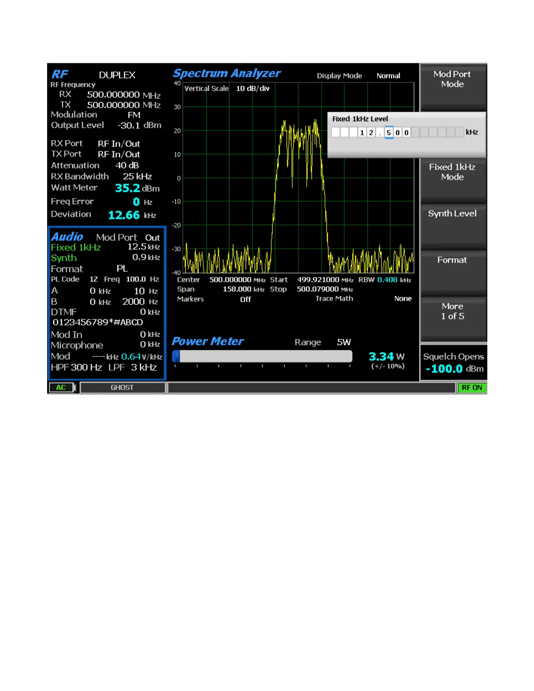Open the Audio zone heading
The image size is (534, 691).
[67, 236]
